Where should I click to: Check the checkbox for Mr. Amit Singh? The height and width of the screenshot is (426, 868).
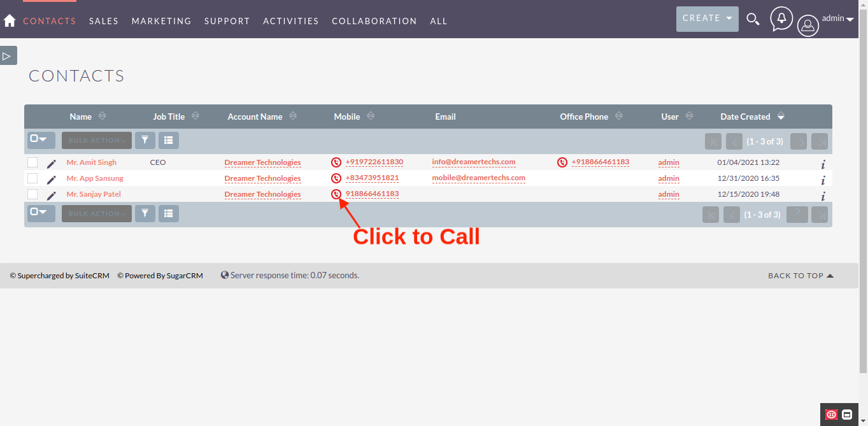click(x=32, y=162)
